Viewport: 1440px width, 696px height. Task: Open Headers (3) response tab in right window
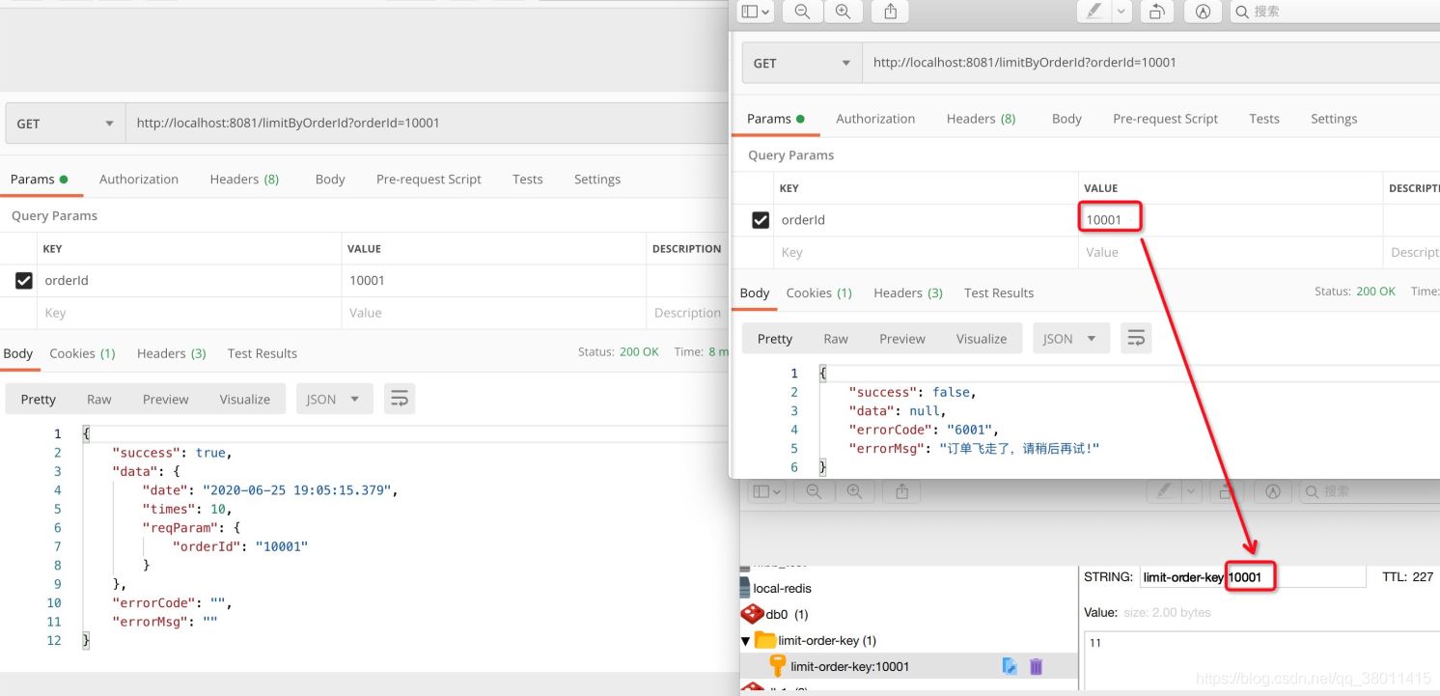908,292
